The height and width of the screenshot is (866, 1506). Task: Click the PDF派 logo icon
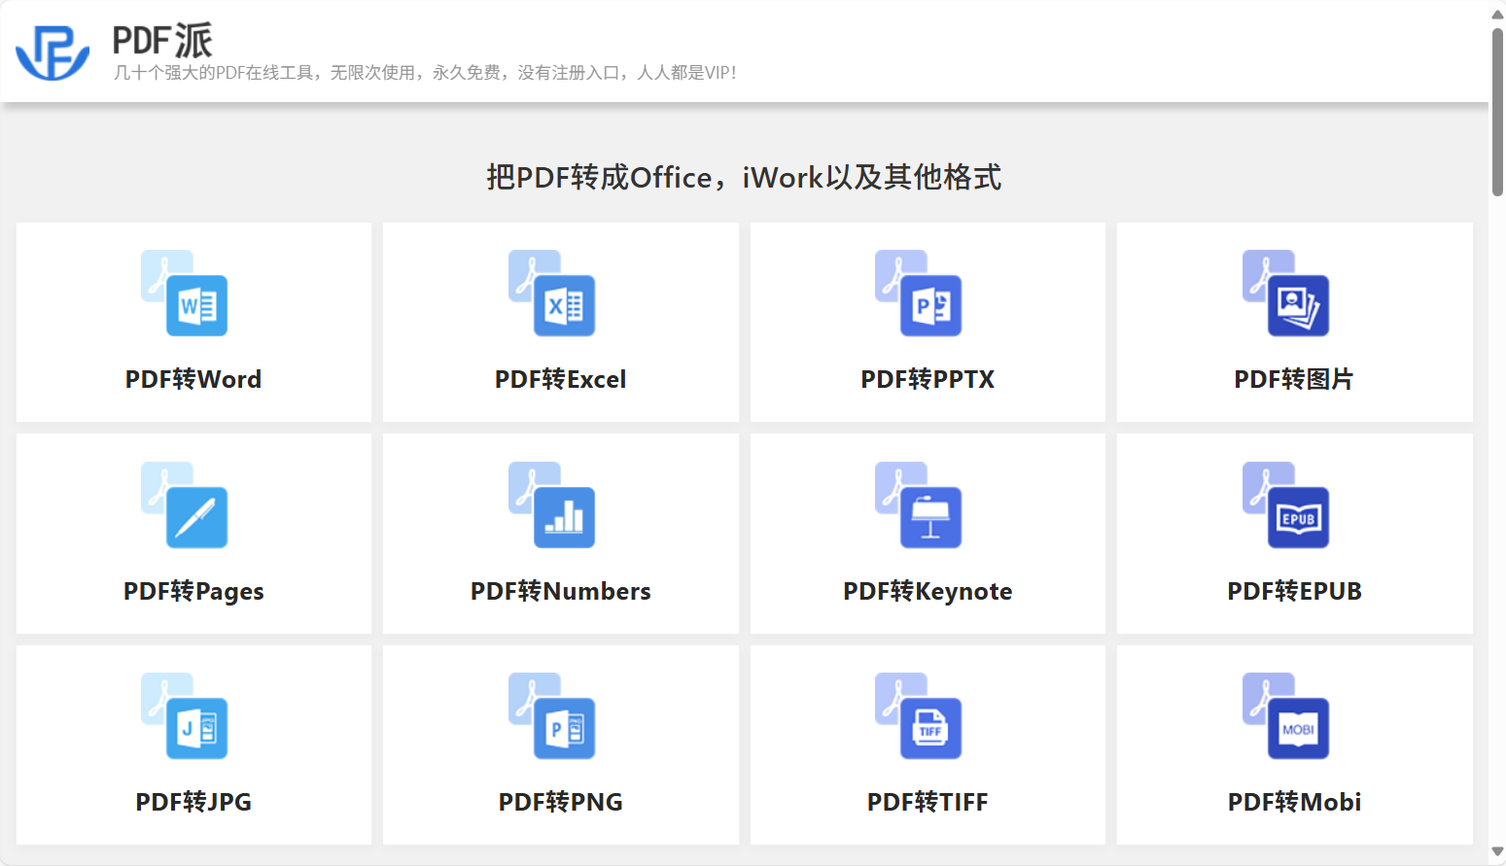coord(53,52)
